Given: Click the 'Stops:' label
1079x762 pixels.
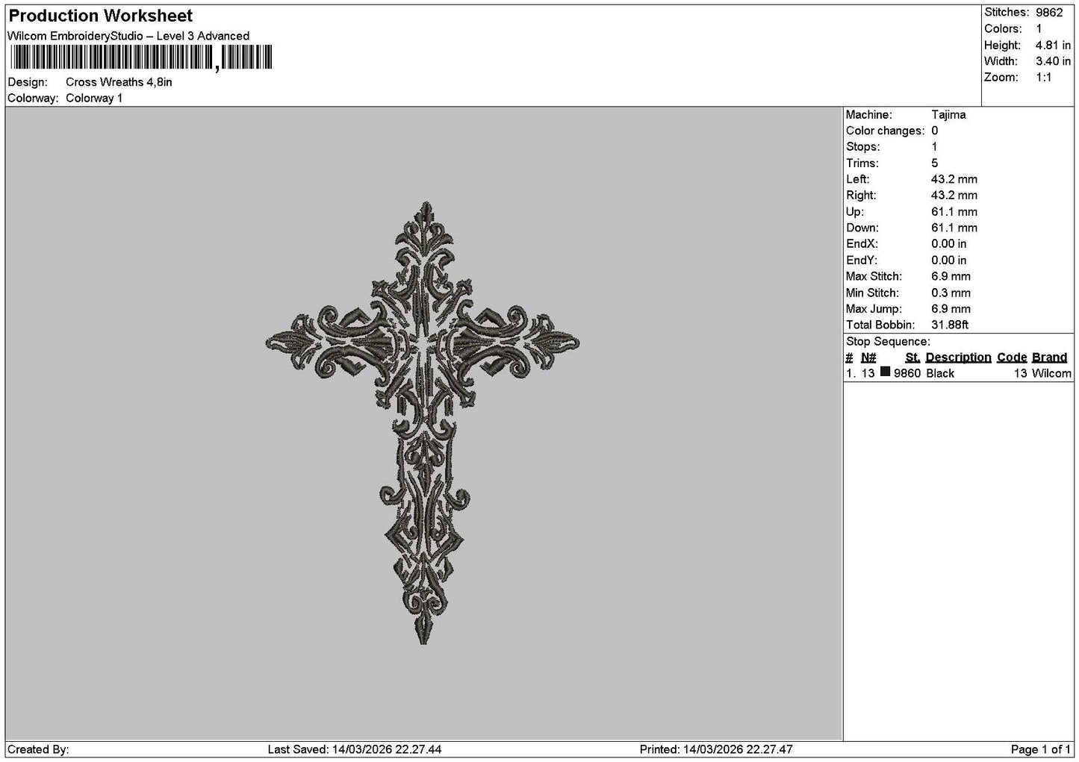Looking at the screenshot, I should 863,147.
